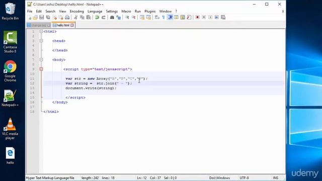This screenshot has width=322, height=181.
Task: Close the hello.html tab
Action: (x=72, y=25)
